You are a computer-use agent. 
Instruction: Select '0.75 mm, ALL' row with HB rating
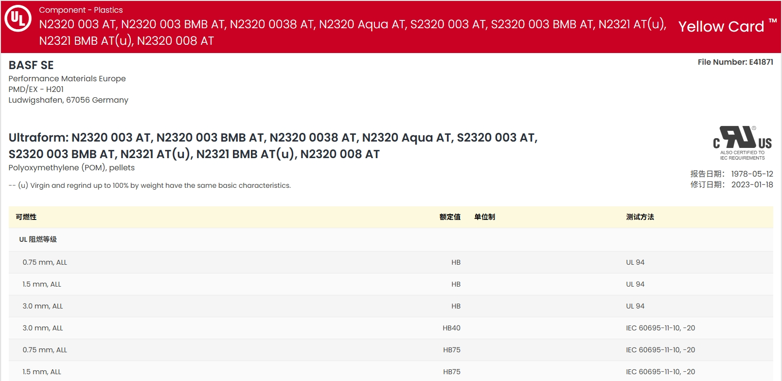(391, 262)
